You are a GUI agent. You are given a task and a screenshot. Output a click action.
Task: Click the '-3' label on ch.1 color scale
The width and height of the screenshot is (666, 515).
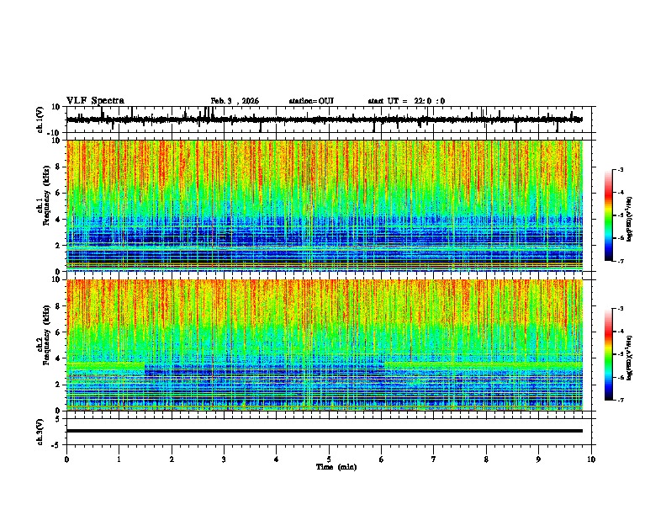[621, 169]
